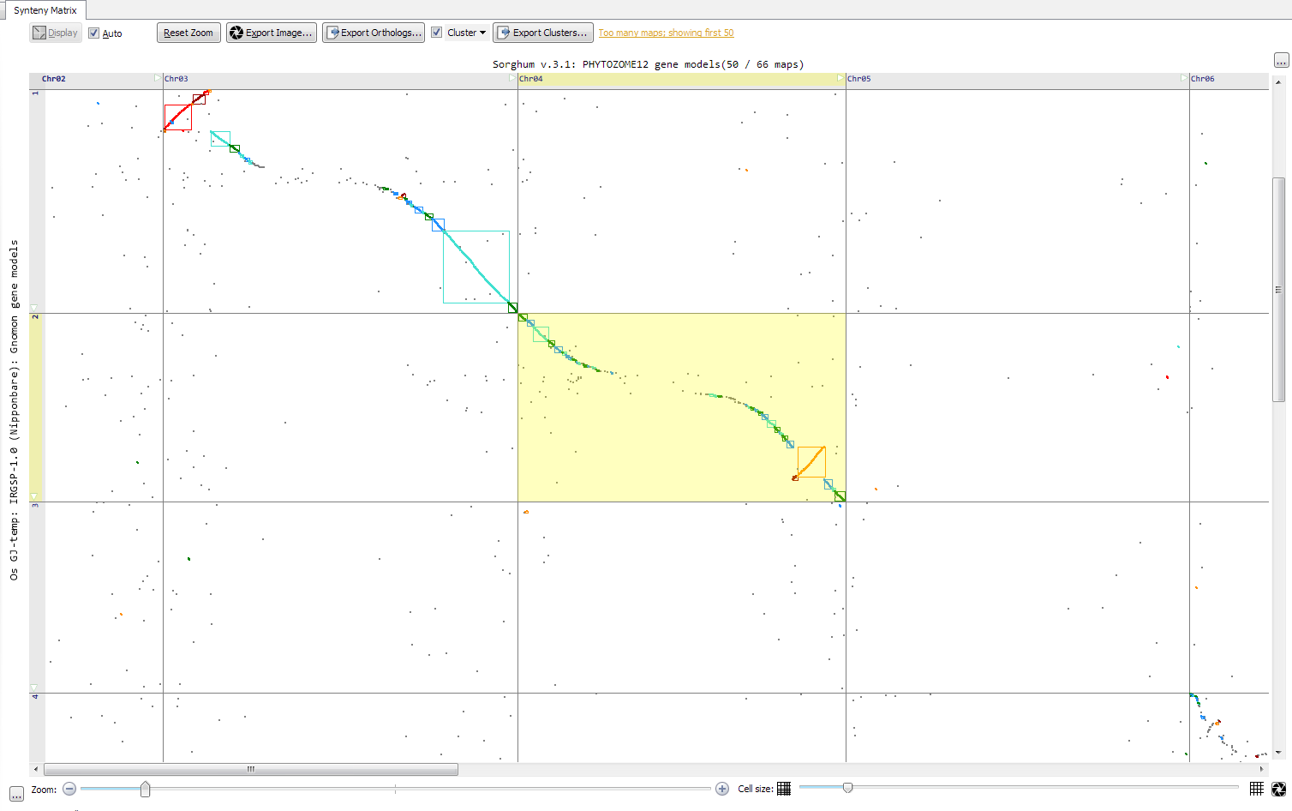Click the triangle expander at bottom of row 1
The width and height of the screenshot is (1292, 811).
[x=34, y=308]
